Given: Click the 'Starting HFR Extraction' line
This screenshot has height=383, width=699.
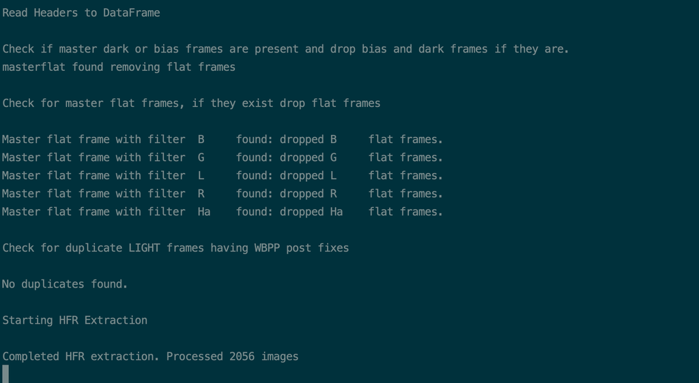Looking at the screenshot, I should 75,320.
